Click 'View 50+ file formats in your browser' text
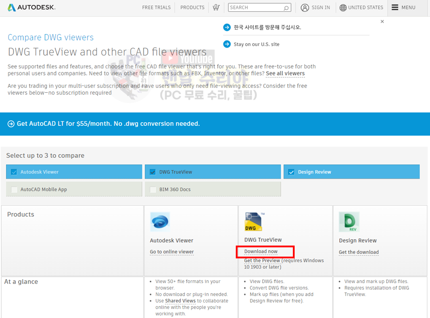This screenshot has height=318, width=430. pos(188,284)
